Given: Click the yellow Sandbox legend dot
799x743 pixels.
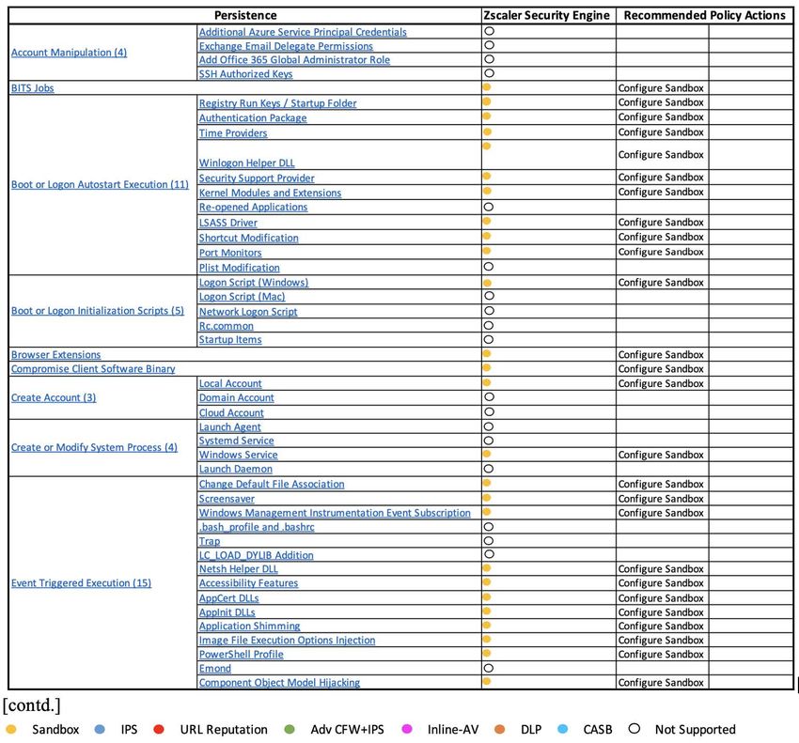Looking at the screenshot, I should pyautogui.click(x=10, y=729).
